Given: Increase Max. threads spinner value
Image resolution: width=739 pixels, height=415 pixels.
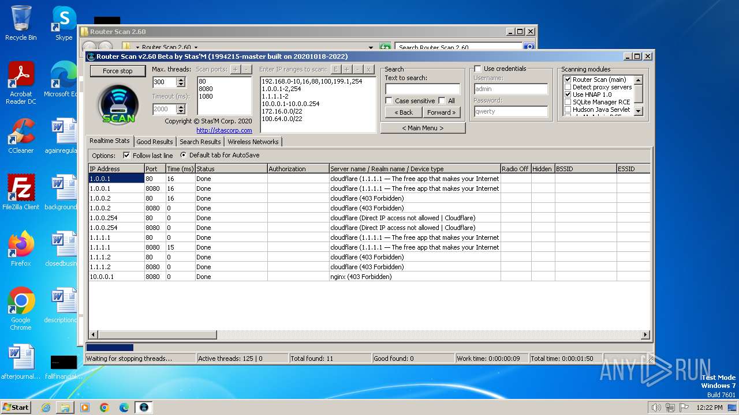Looking at the screenshot, I should coord(181,80).
